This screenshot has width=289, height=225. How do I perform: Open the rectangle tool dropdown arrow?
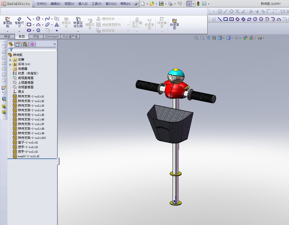(33, 25)
